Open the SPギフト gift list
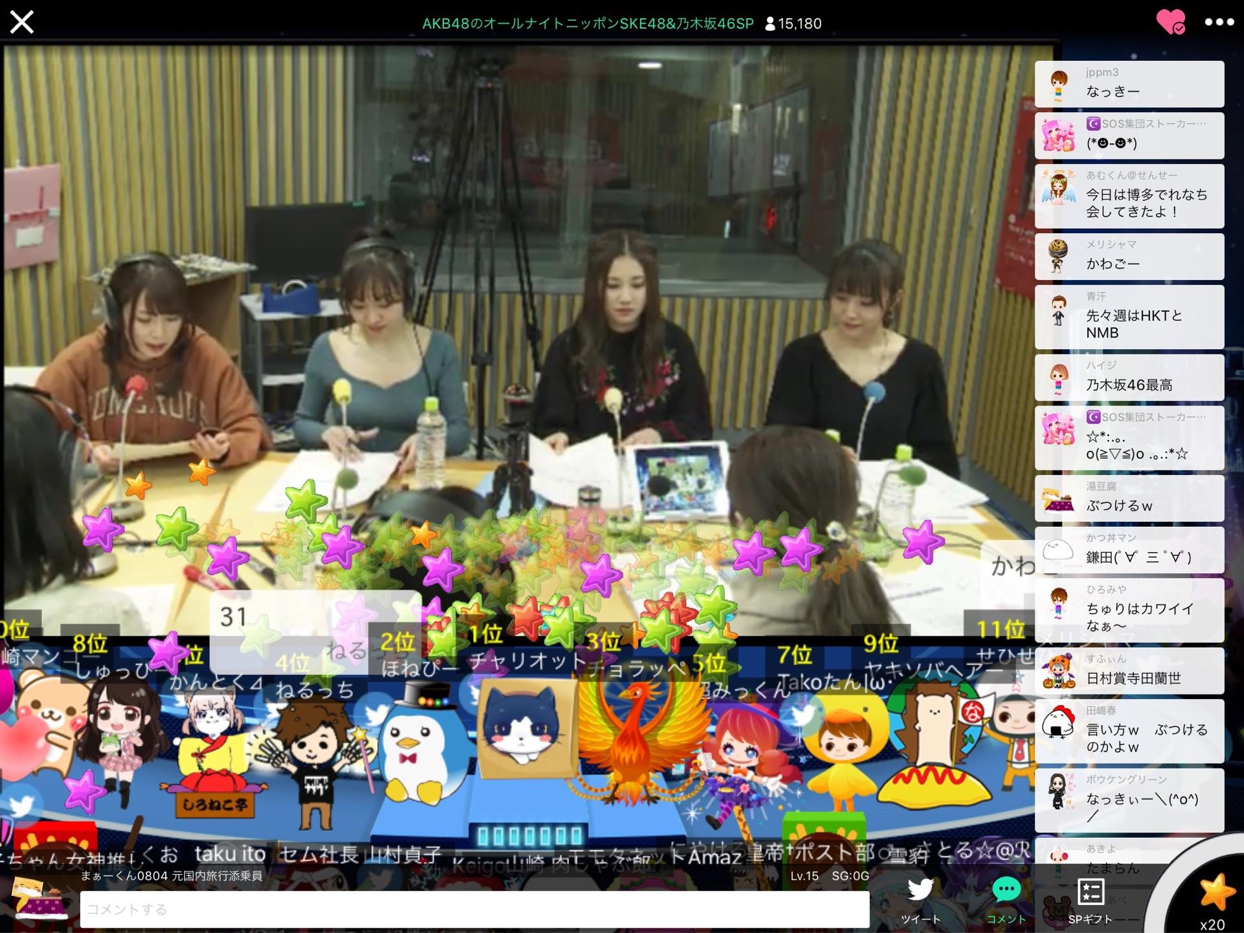This screenshot has height=933, width=1244. [1090, 901]
